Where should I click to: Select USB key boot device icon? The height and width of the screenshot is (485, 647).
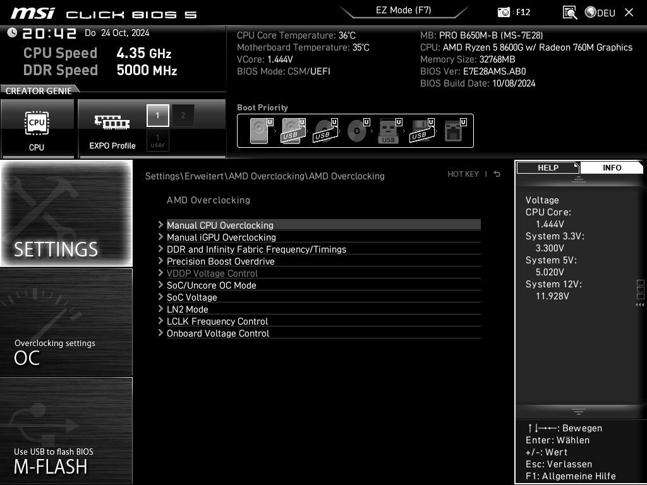pos(390,131)
